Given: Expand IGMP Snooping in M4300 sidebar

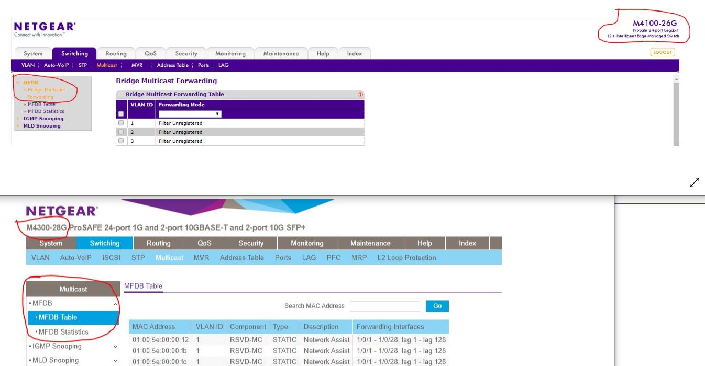Looking at the screenshot, I should (x=115, y=346).
